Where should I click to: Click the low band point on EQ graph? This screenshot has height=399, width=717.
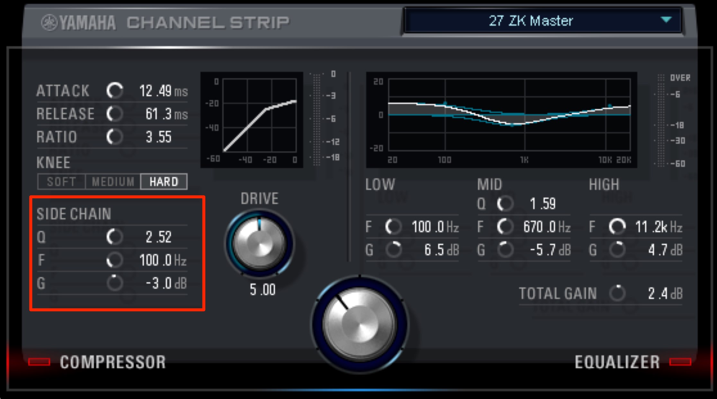(x=445, y=103)
